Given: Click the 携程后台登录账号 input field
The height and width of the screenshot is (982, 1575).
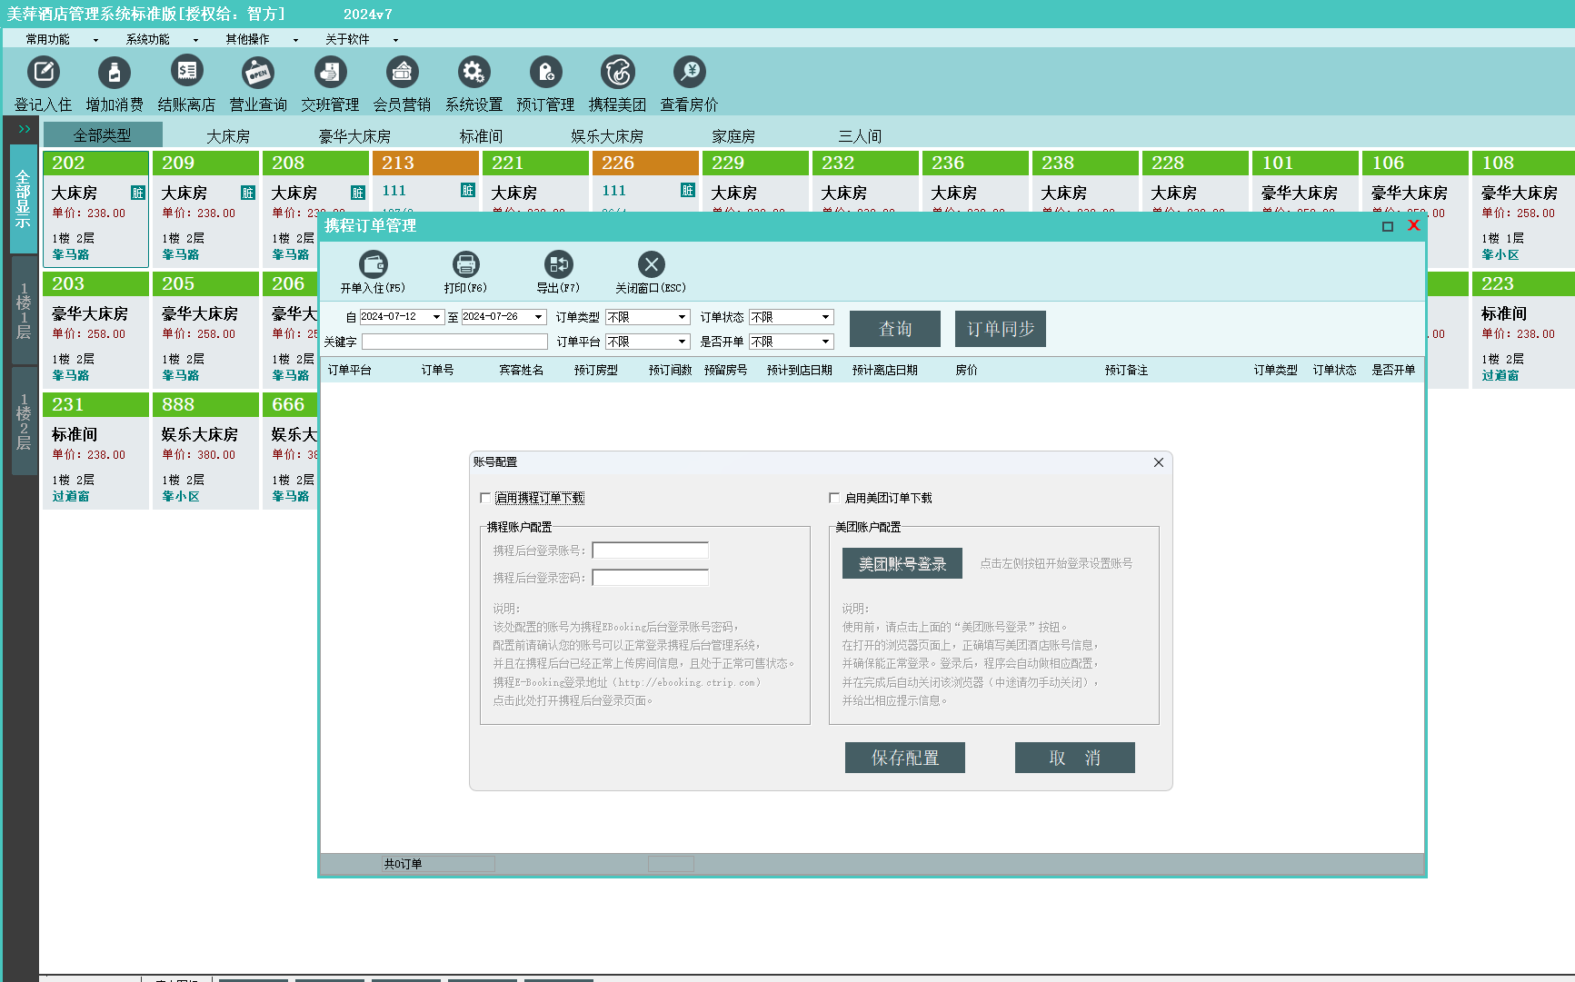Looking at the screenshot, I should (x=650, y=551).
